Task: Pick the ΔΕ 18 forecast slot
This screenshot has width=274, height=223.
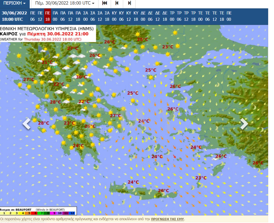Action: pyautogui.click(x=165, y=16)
